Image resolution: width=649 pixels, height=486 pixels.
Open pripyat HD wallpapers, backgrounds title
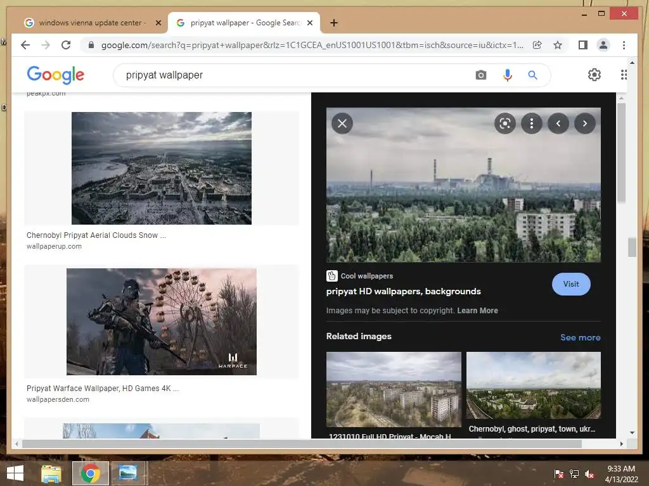click(404, 291)
